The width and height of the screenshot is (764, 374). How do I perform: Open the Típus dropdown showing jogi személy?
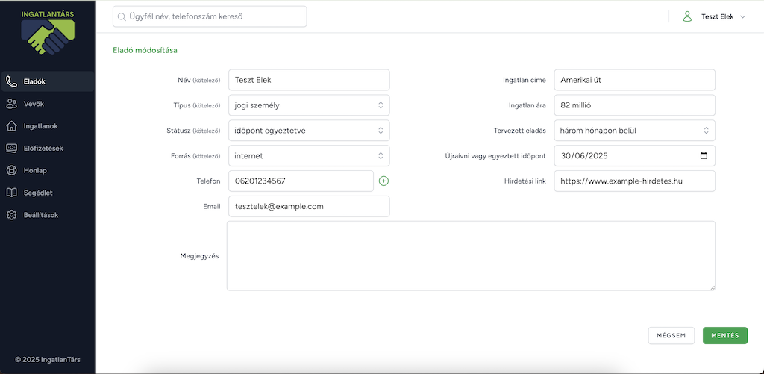309,105
